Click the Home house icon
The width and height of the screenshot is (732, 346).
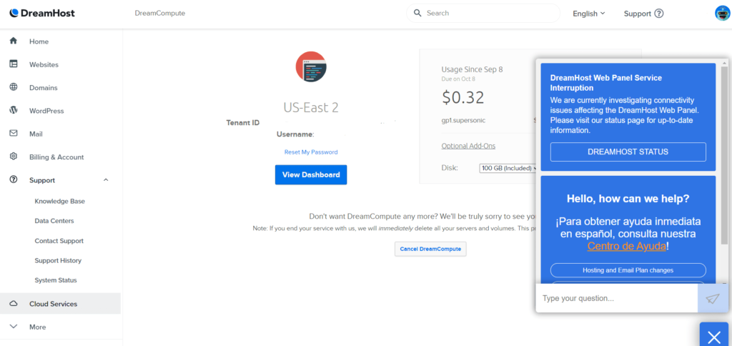14,41
